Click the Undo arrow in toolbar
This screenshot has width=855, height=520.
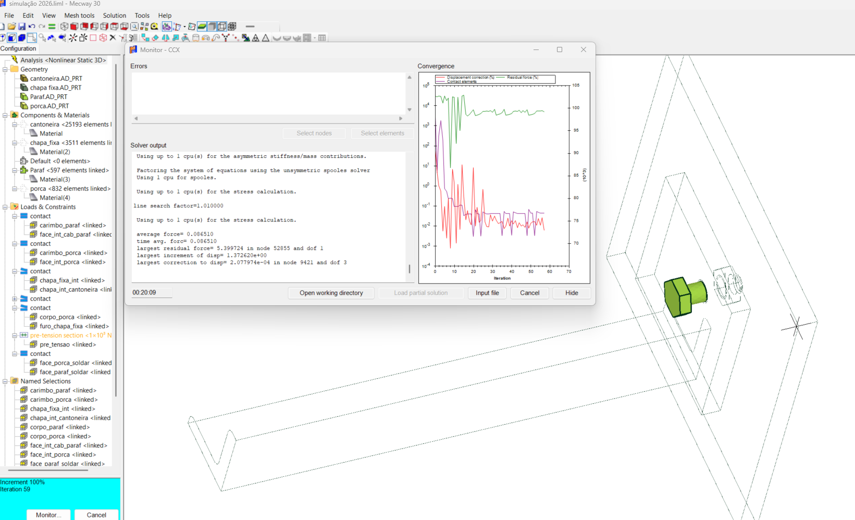click(32, 27)
